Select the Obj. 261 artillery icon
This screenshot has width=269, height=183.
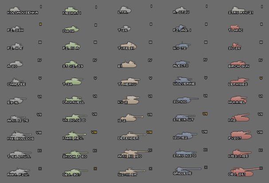point(246,171)
